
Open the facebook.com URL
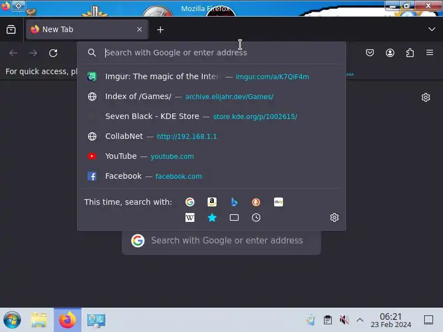point(178,177)
